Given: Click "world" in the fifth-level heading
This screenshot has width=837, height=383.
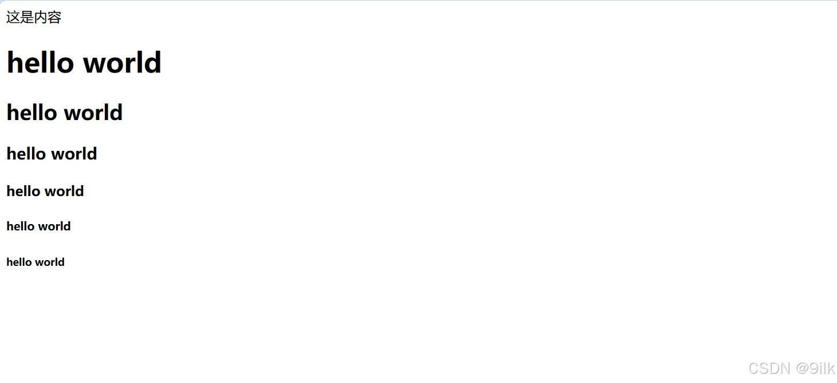Looking at the screenshot, I should click(x=55, y=226).
